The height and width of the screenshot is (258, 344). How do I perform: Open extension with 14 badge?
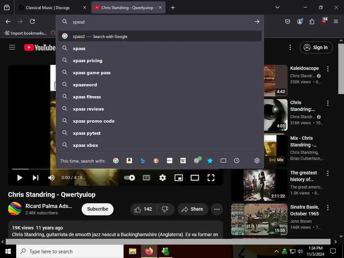tap(324, 21)
